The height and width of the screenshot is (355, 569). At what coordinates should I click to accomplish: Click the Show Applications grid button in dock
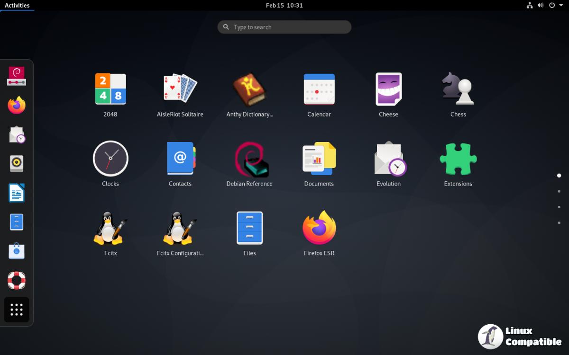tap(17, 310)
